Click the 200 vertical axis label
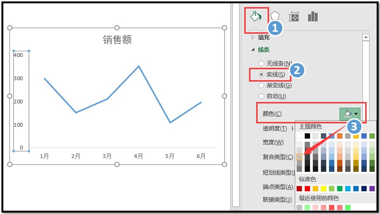Screen dimensions: 380x214 pos(18,102)
